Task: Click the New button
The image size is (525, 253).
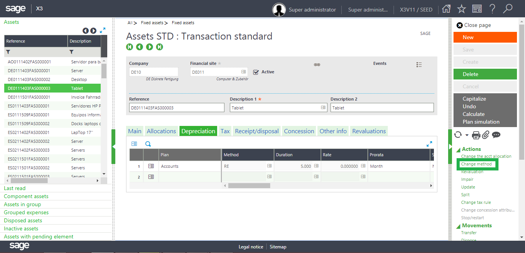Action: tap(485, 37)
